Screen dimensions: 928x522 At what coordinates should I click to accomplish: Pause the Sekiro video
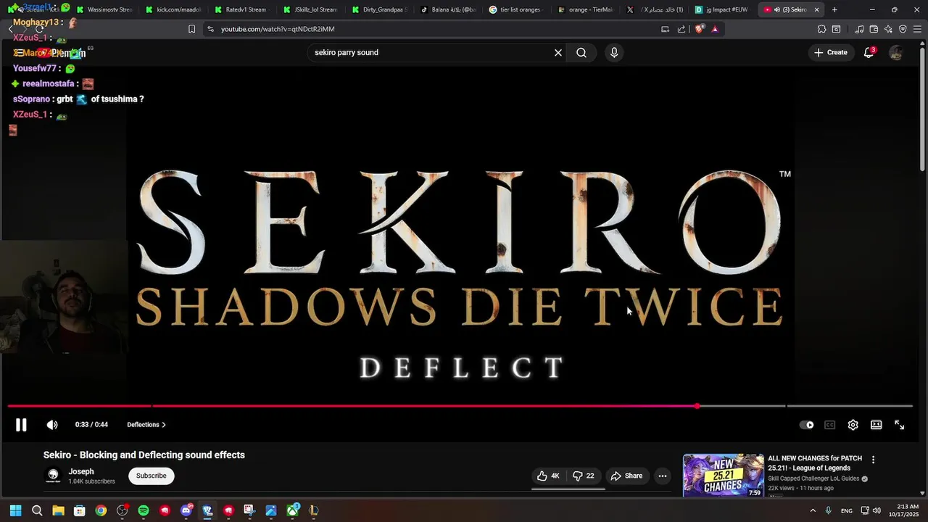coord(21,425)
